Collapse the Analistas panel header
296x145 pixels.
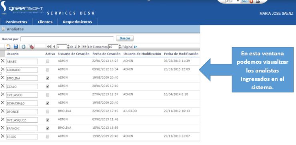(3, 29)
